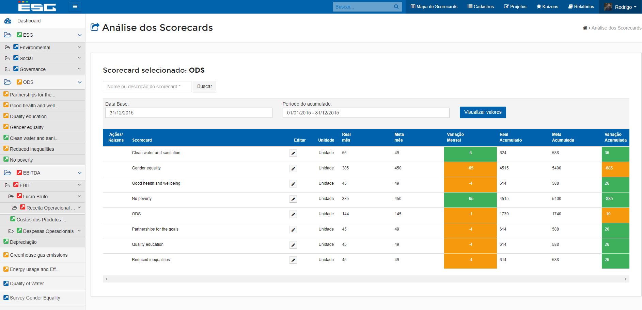Open Quality of Water in sidebar
Viewport: 642px width, 310px height.
[27, 284]
